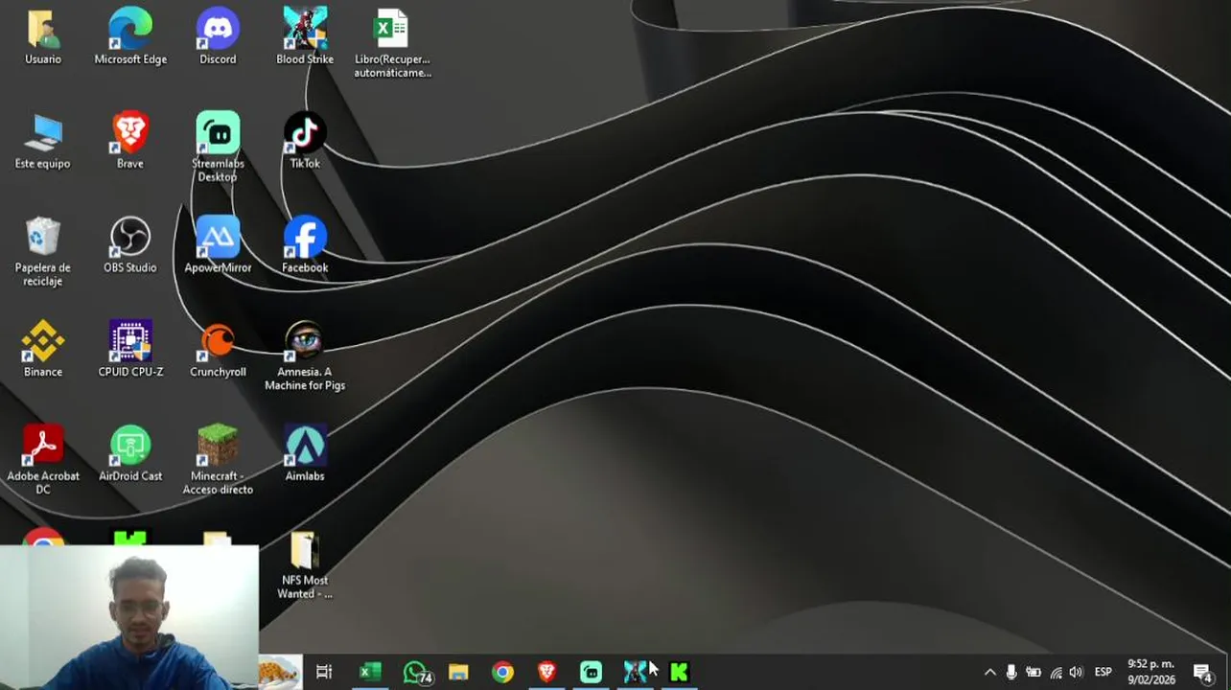
Task: Launch the Brave desktop shortcut
Action: (x=130, y=142)
